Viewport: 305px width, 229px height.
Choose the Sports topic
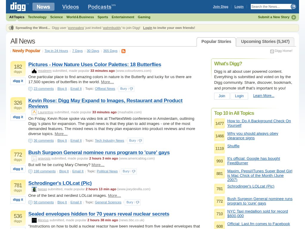pyautogui.click(x=103, y=17)
